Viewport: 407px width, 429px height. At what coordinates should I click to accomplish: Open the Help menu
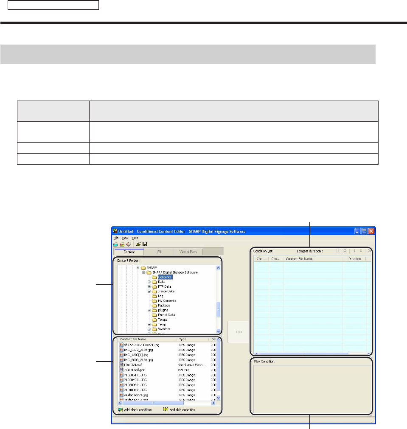coord(135,238)
